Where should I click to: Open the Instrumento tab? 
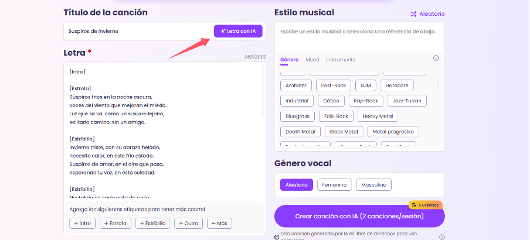[341, 60]
